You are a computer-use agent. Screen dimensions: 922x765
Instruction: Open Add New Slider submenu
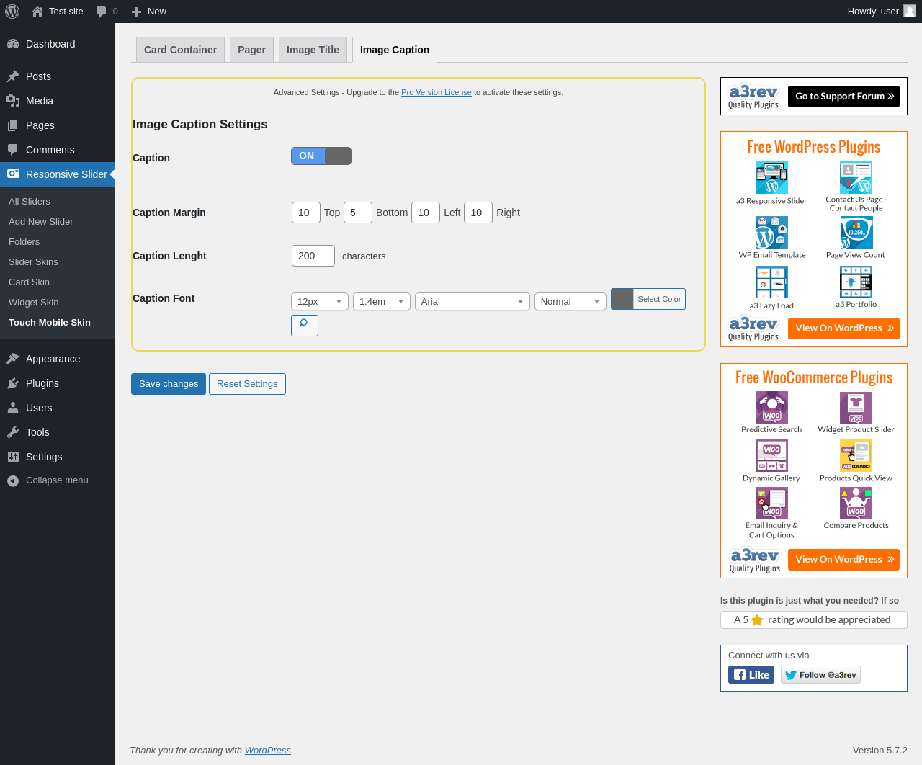[x=41, y=222]
